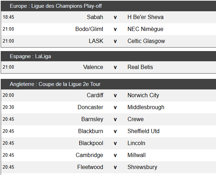The image size is (216, 175).
Task: Click the Celtic Glasgow team name
Action: (x=146, y=41)
